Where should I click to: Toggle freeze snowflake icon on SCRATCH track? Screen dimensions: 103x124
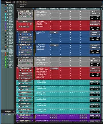[x=21, y=63]
